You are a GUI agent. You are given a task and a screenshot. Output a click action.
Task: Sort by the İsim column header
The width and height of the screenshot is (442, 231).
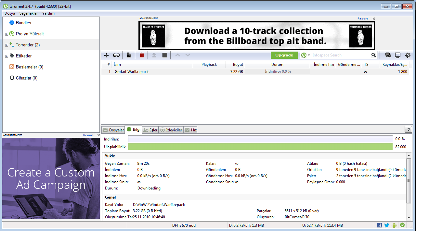coord(152,65)
